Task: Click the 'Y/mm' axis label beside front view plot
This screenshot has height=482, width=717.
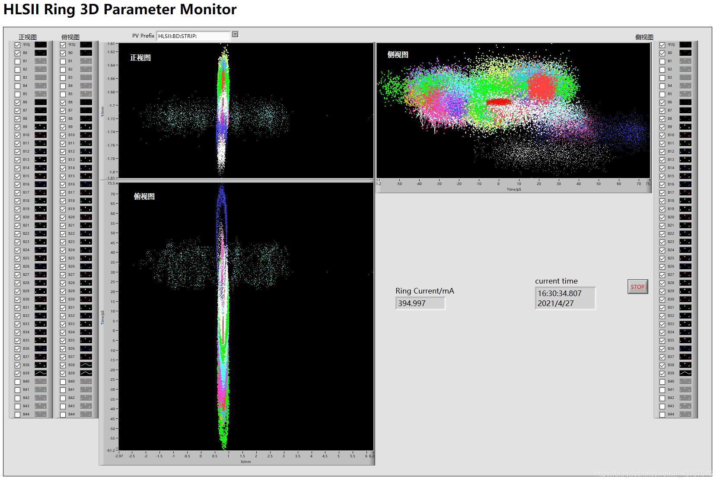Action: click(102, 111)
